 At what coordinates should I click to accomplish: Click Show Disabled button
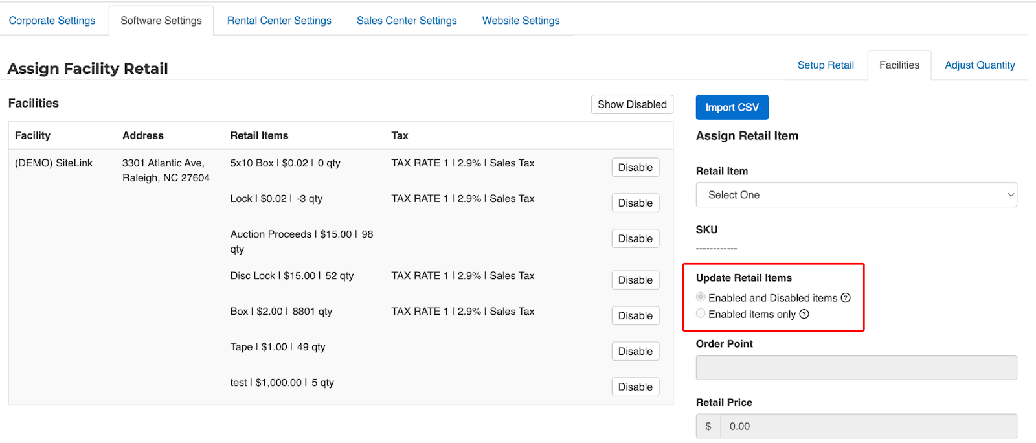point(632,104)
